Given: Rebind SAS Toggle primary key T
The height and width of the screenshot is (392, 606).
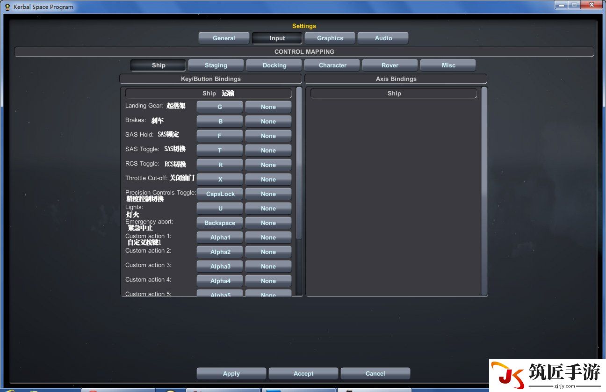Looking at the screenshot, I should (220, 151).
